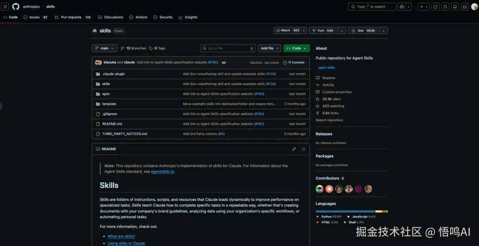This screenshot has height=246, width=479.
Task: Click the JavaScript yellow language bar segment
Action: point(378,211)
